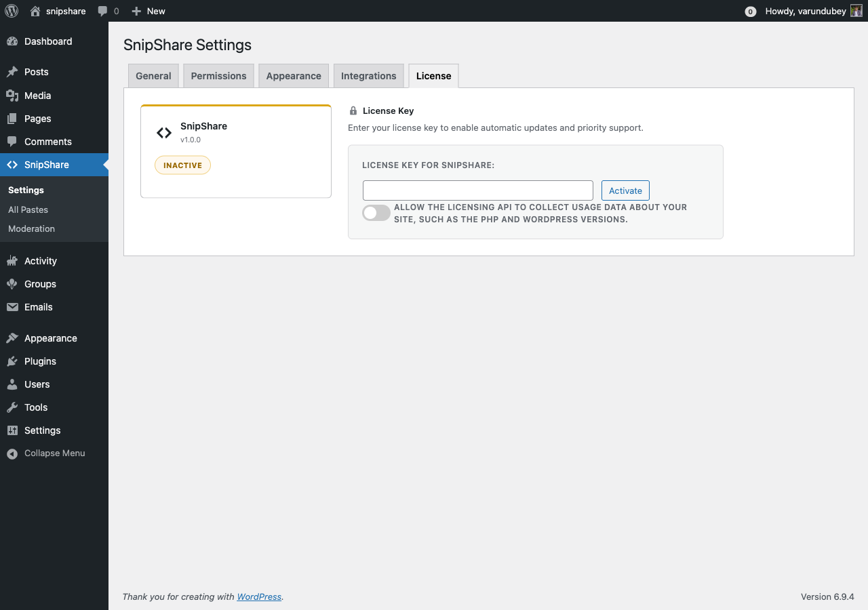Open Activity via its sidebar icon
Screen dimensions: 868x610
(12, 261)
